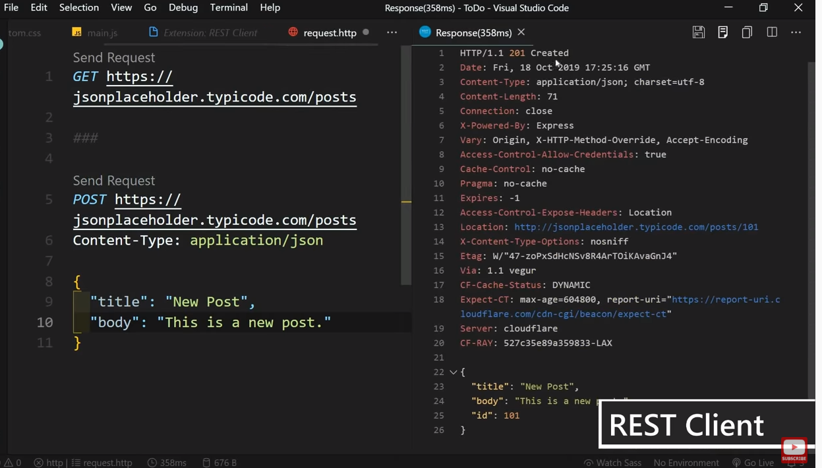This screenshot has height=468, width=822.
Task: Open response editor More Actions menu
Action: pos(796,32)
